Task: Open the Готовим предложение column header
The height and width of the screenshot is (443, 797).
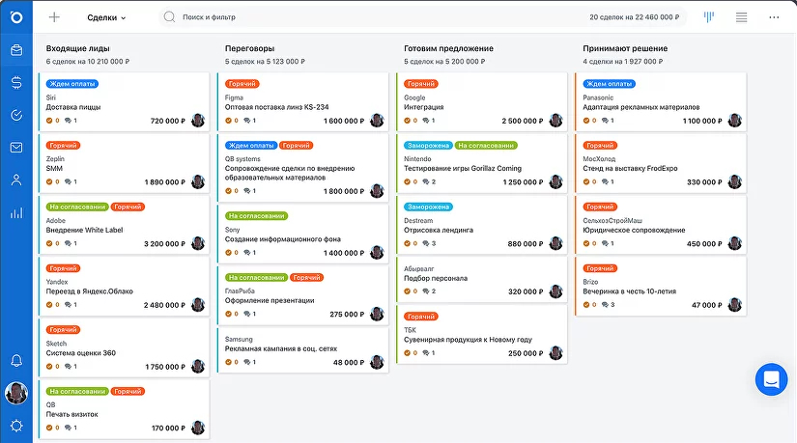Action: point(448,48)
